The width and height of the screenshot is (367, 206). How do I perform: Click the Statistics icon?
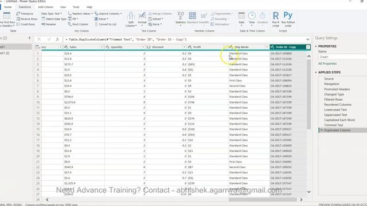pyautogui.click(x=181, y=15)
